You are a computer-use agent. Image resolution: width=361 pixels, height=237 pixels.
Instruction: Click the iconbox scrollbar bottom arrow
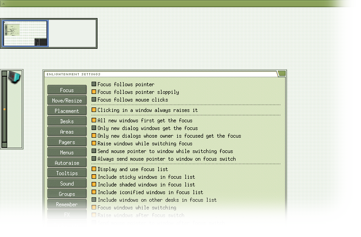click(x=5, y=145)
